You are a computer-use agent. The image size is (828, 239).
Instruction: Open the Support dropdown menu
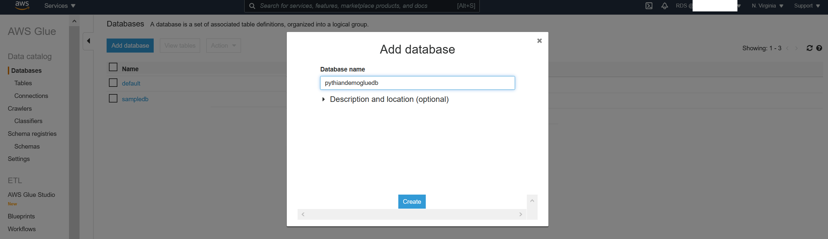(x=807, y=6)
